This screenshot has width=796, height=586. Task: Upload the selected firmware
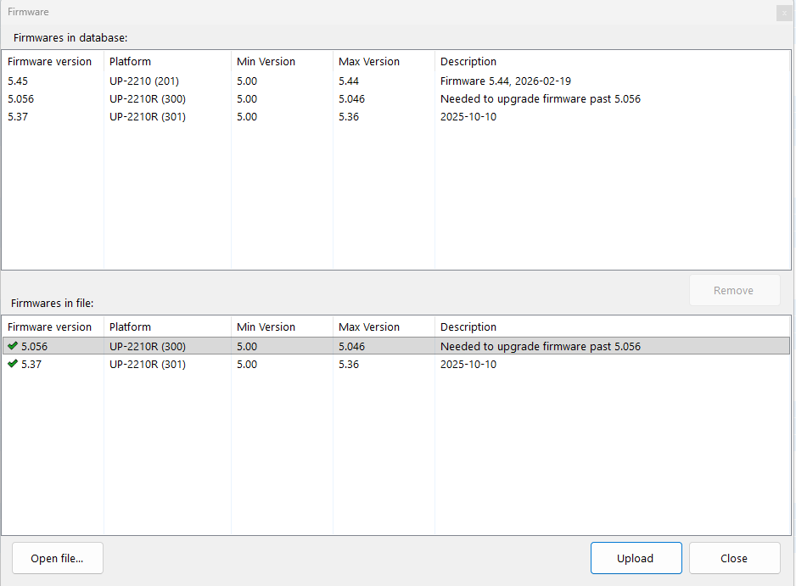(636, 558)
